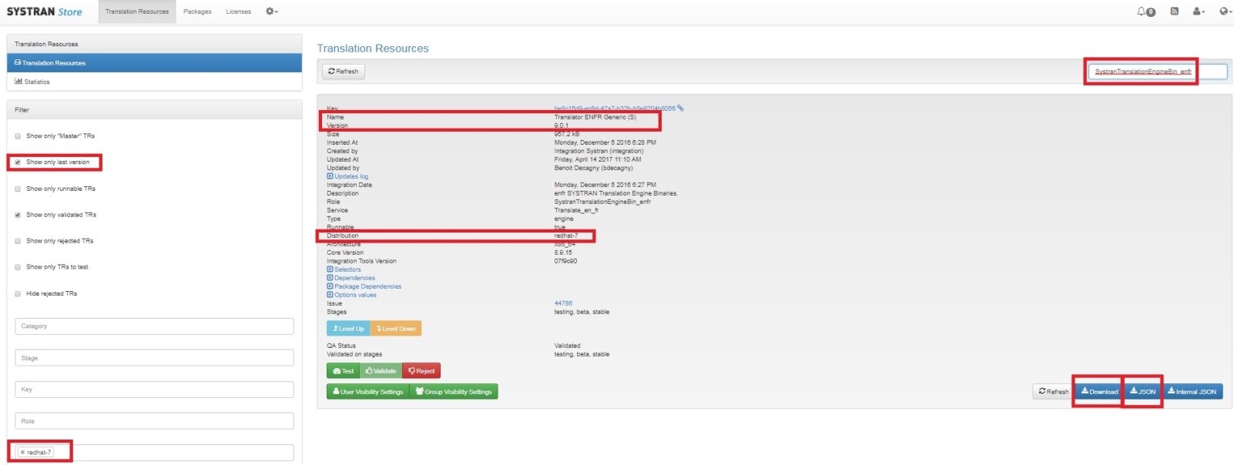Download the Internal JSON
The width and height of the screenshot is (1234, 465).
point(1192,392)
